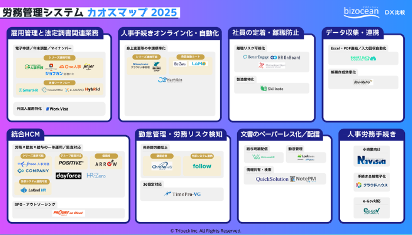The image size is (412, 235).
Task: Click the Navisia logo
Action: (371, 160)
